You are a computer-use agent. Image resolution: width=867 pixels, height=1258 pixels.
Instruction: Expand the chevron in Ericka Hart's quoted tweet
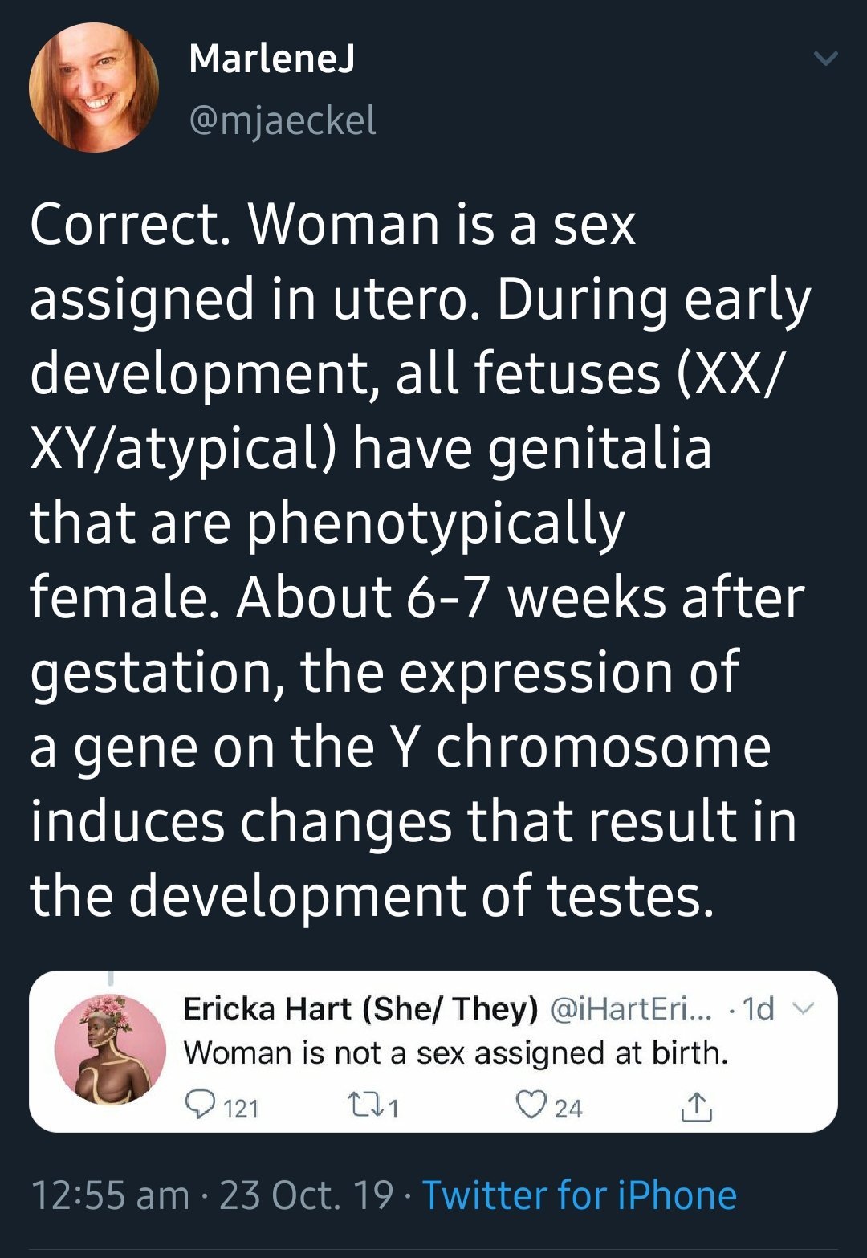click(x=804, y=1009)
